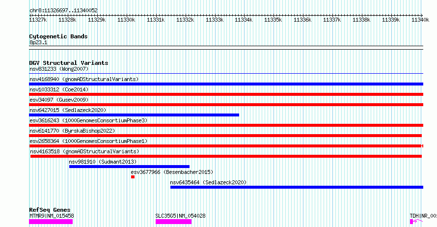
Task: Click the 11332k ruler tick label
Action: (185, 20)
